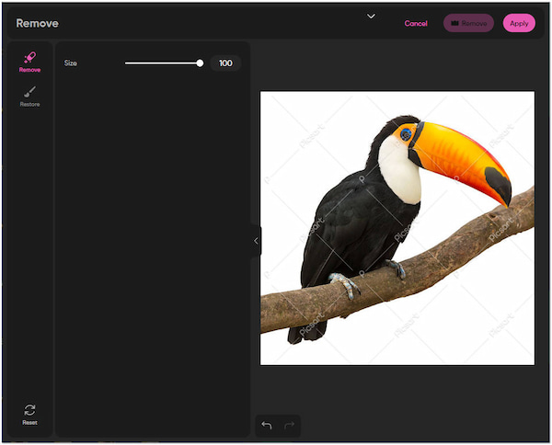
Task: Expand the top chevron dropdown
Action: (371, 16)
